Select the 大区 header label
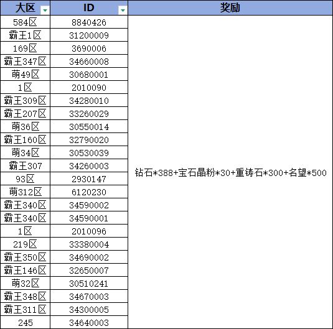 25,7
